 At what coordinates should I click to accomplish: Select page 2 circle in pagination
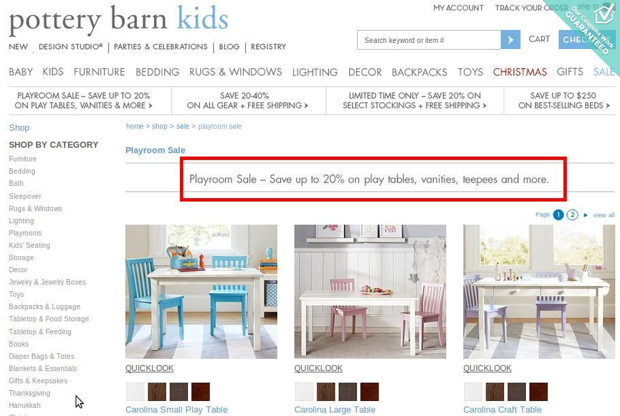[572, 214]
